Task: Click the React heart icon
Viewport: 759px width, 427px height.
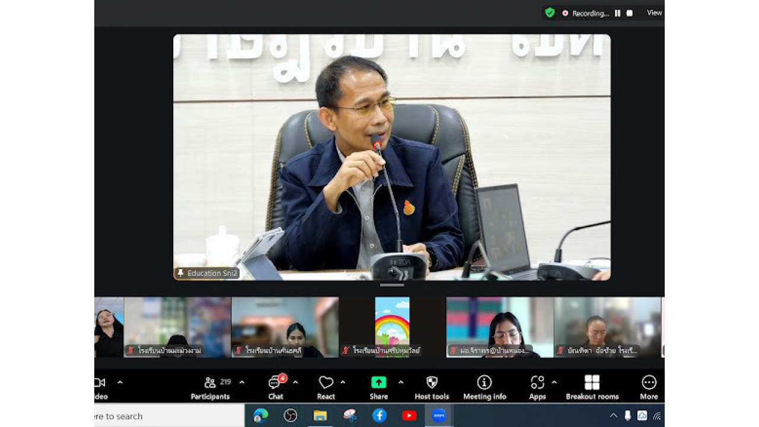Action: pos(326,387)
